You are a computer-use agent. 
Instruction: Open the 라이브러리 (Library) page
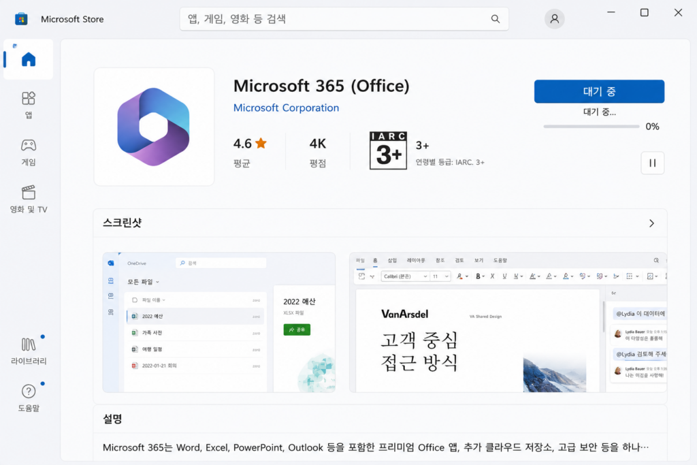(x=29, y=351)
